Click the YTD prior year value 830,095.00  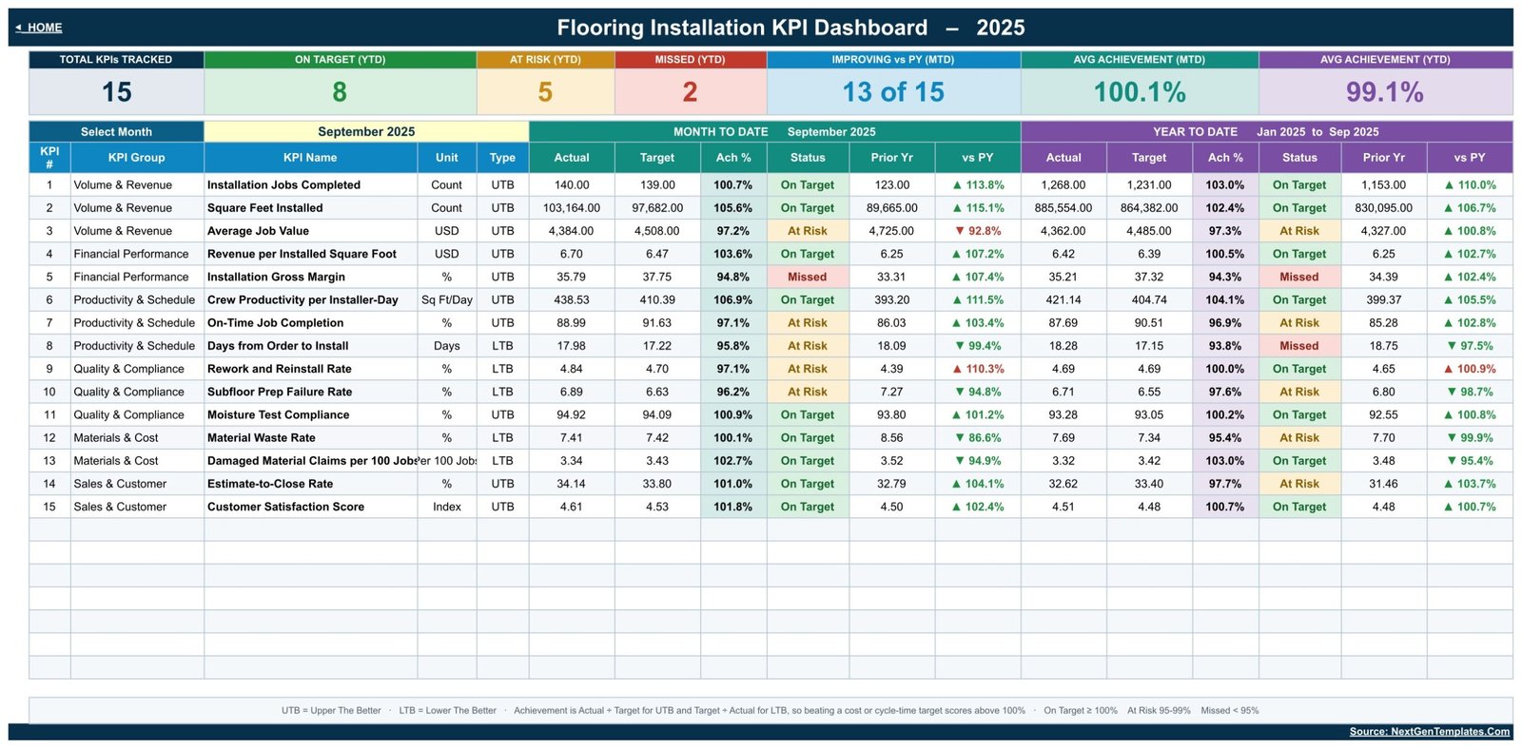[1384, 208]
